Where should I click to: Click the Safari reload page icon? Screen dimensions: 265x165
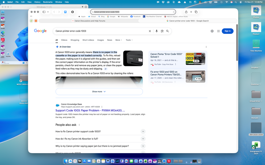(x=174, y=12)
